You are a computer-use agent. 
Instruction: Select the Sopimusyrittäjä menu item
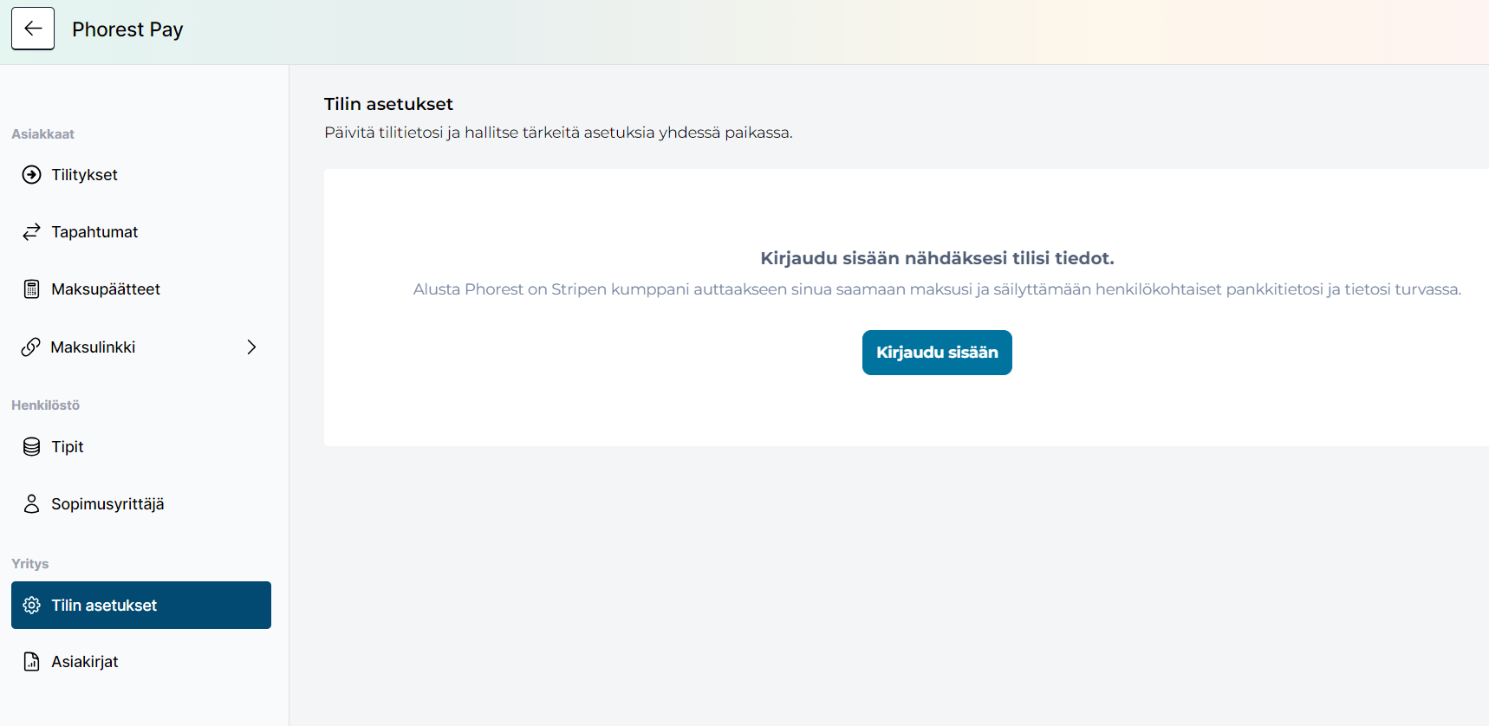pyautogui.click(x=141, y=504)
